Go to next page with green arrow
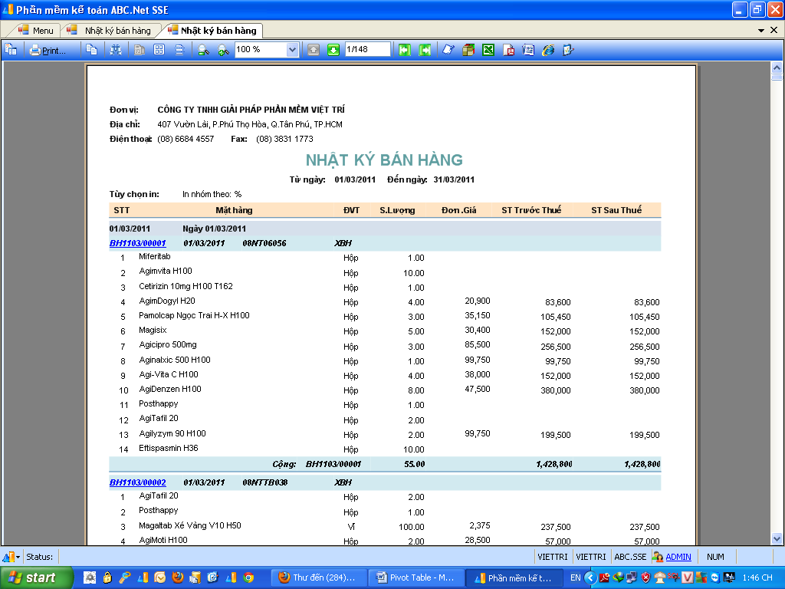Image resolution: width=785 pixels, height=589 pixels. (x=333, y=50)
